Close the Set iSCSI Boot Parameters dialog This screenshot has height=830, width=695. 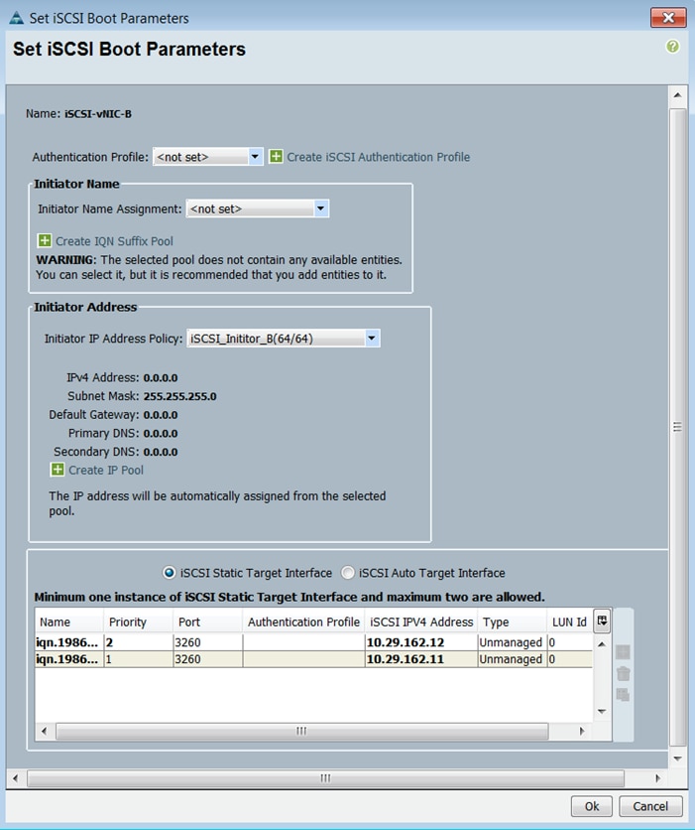[x=668, y=18]
